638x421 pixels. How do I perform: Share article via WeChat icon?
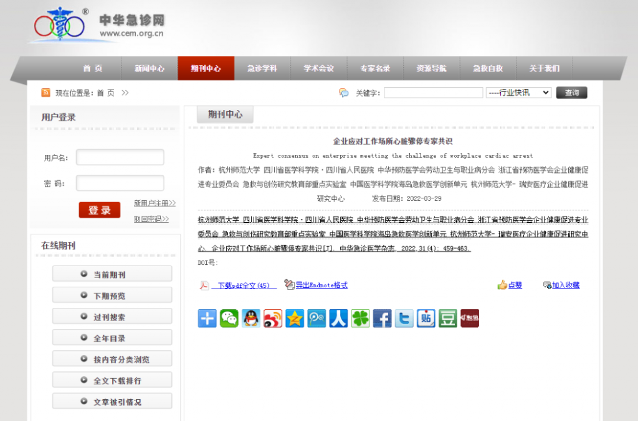tap(229, 318)
